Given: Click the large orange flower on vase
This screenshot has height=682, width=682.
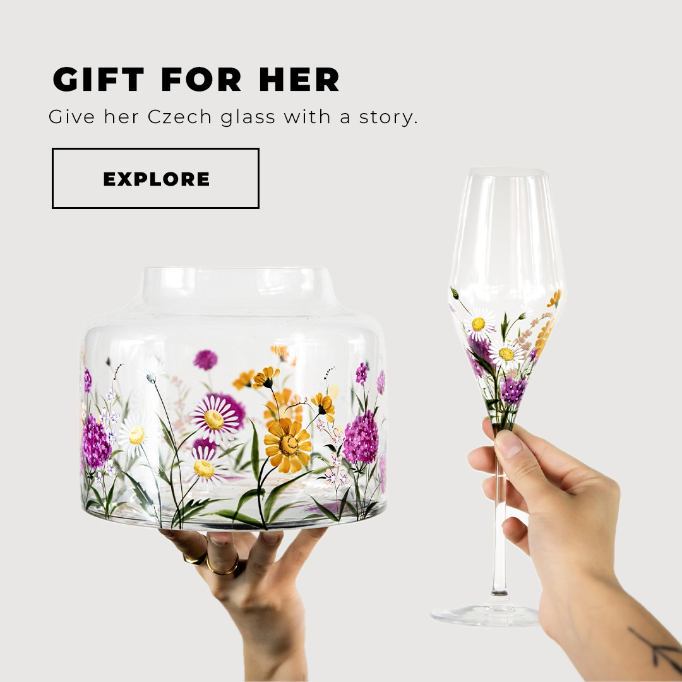Looking at the screenshot, I should (x=287, y=445).
